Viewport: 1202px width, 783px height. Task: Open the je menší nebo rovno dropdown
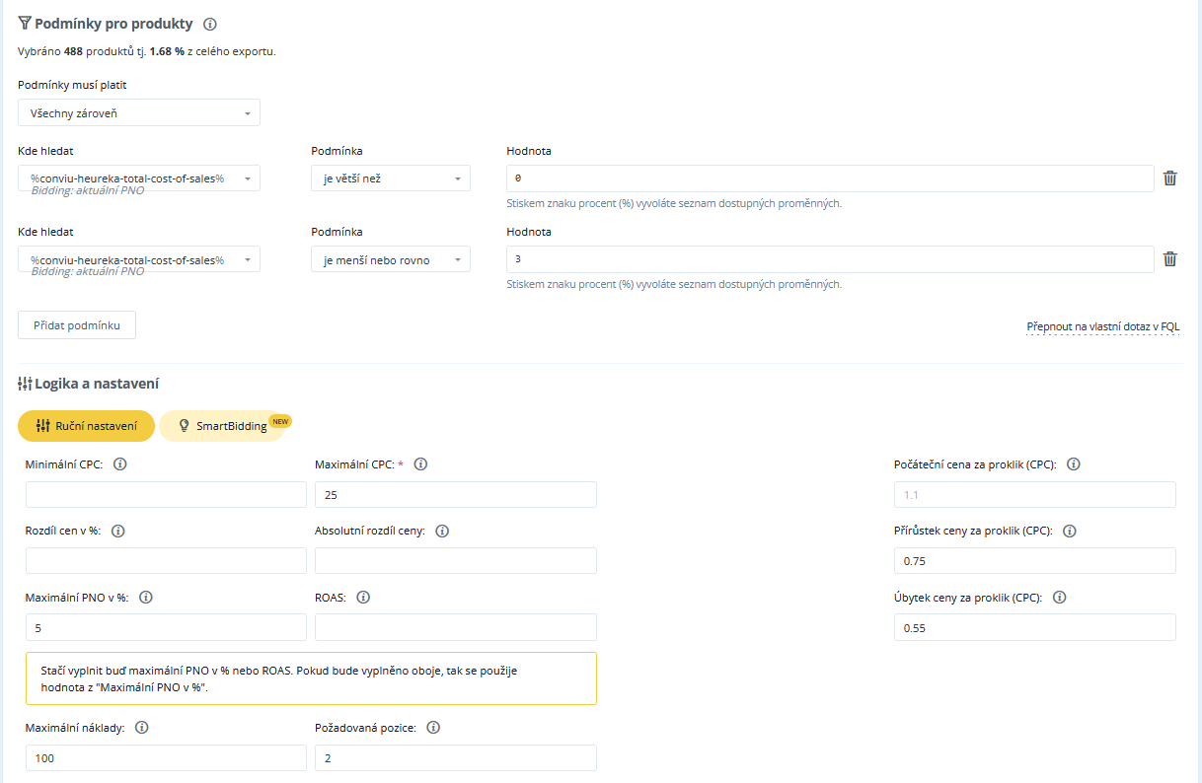(x=390, y=260)
